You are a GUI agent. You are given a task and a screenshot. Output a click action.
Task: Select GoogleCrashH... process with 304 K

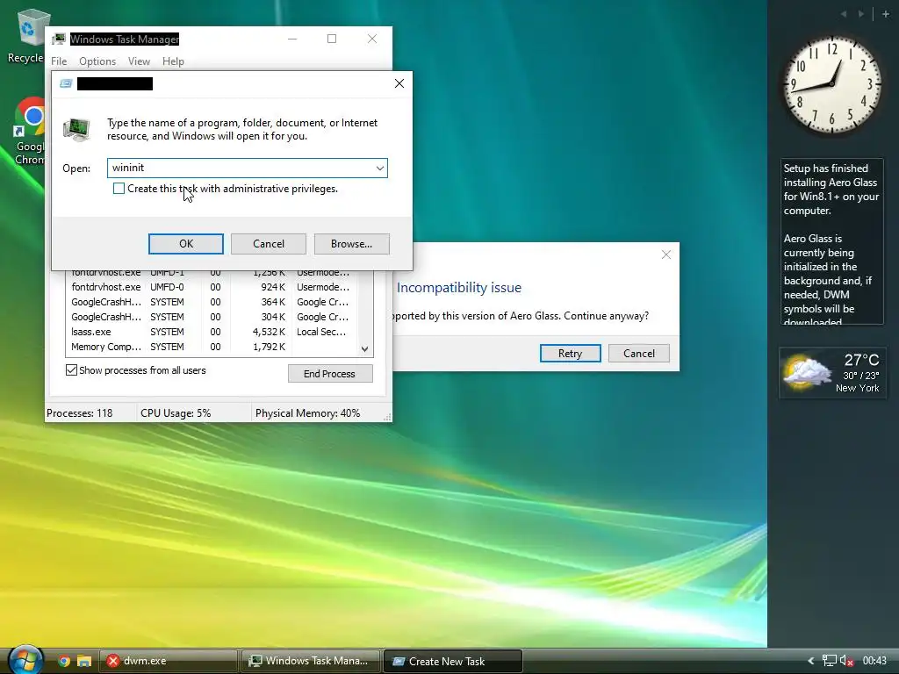tap(211, 317)
